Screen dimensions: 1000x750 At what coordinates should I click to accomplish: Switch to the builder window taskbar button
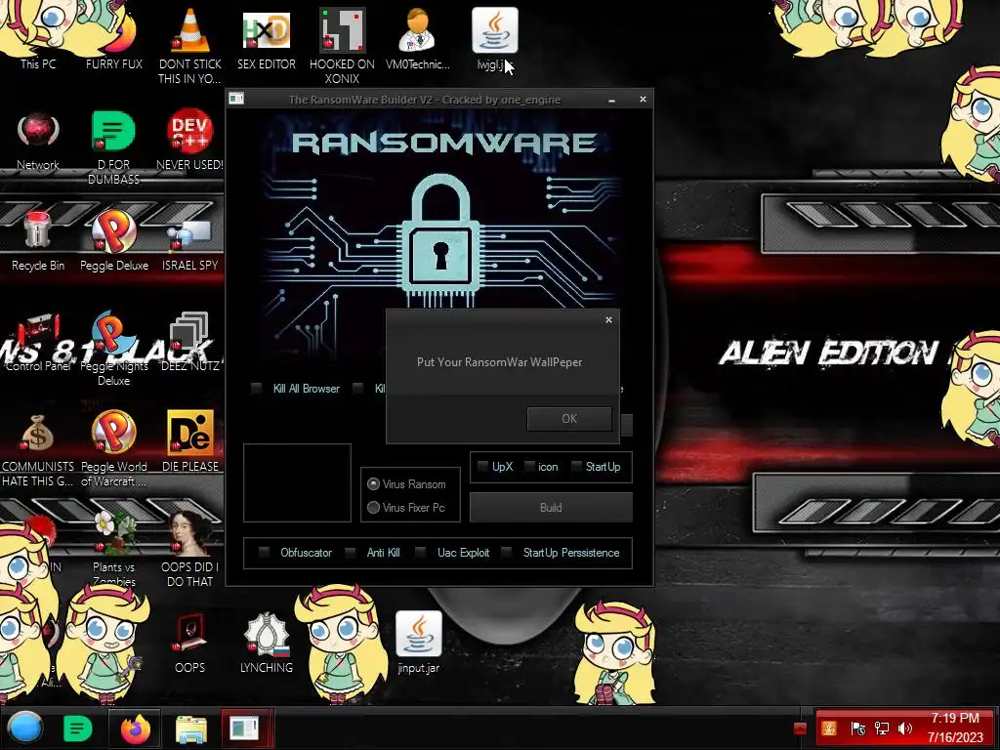[244, 729]
